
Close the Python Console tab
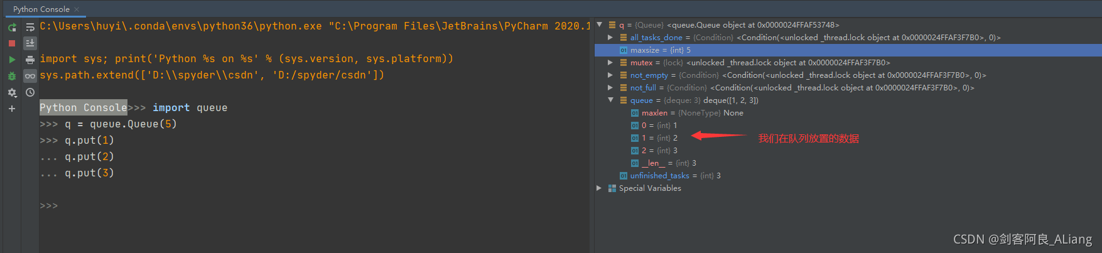77,9
